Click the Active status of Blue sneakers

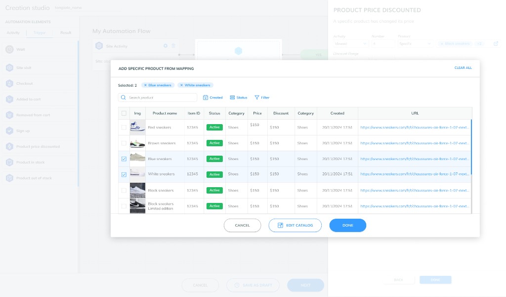214,159
